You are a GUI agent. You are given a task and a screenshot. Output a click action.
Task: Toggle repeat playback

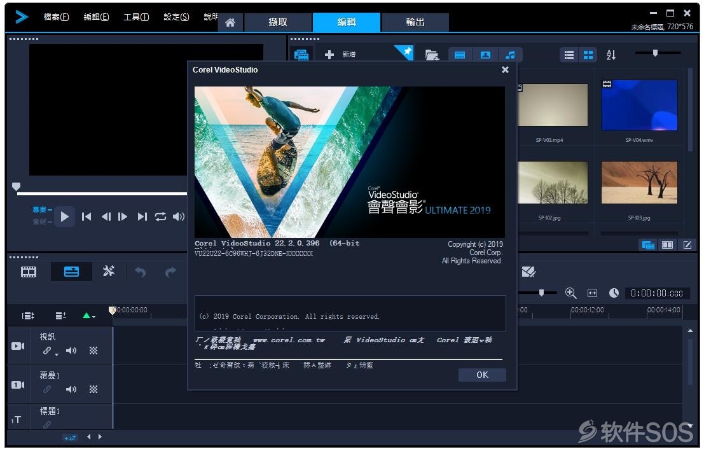coord(160,217)
